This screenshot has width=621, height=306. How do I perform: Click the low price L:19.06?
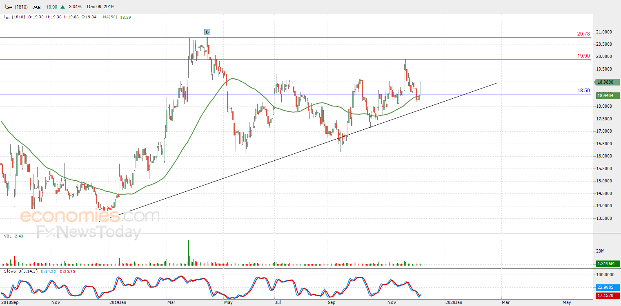[x=71, y=17]
